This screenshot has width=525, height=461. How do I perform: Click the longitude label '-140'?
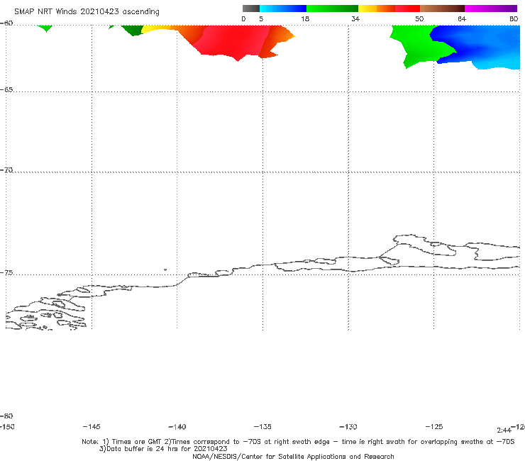[x=177, y=426]
